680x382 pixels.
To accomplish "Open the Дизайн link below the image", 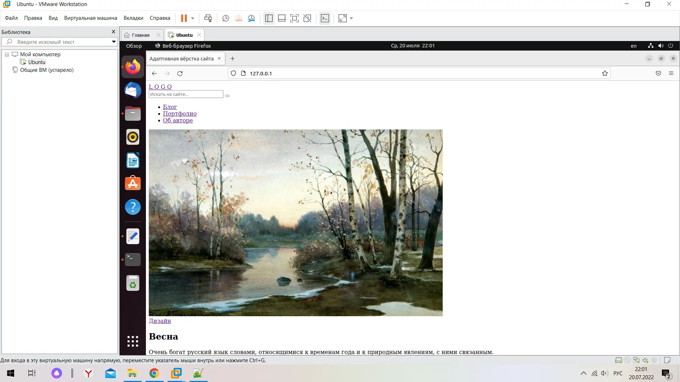I will pos(160,321).
